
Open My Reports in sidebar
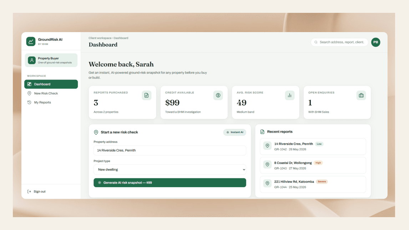click(x=51, y=102)
